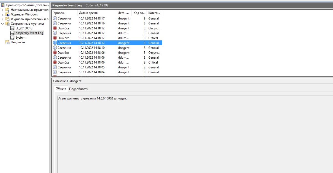Click the Событие 3, klnagent details header
Image resolution: width=333 pixels, height=173 pixels.
[x=67, y=81]
